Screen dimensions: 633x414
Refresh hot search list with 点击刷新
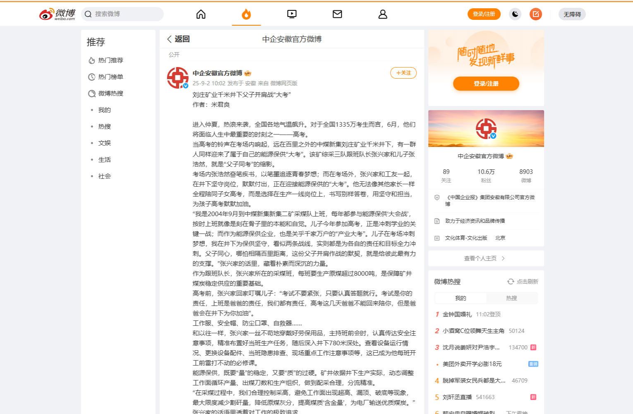523,282
